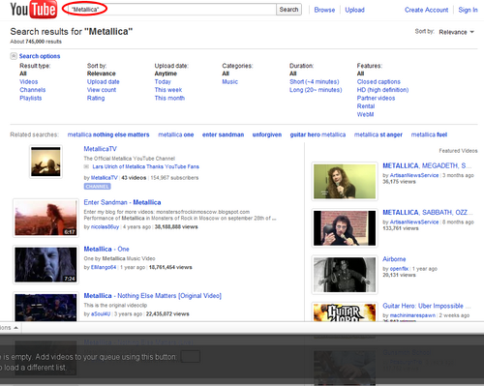Click the small icon before Lars Ulrich link
This screenshot has width=484, height=386.
point(86,166)
